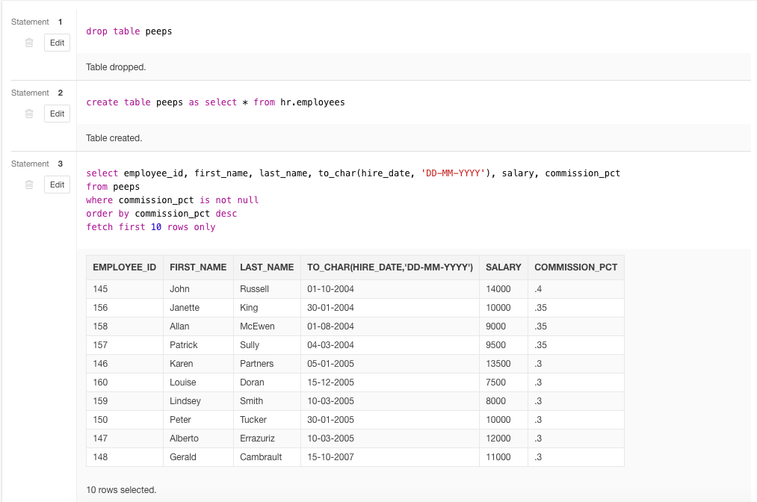Edit Statement 3 select query
The width and height of the screenshot is (757, 502).
(57, 185)
